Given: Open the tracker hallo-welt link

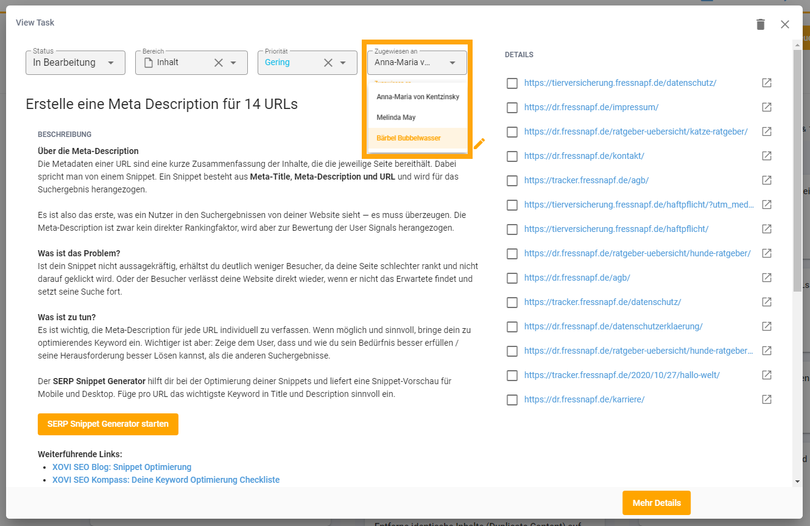Looking at the screenshot, I should click(622, 375).
